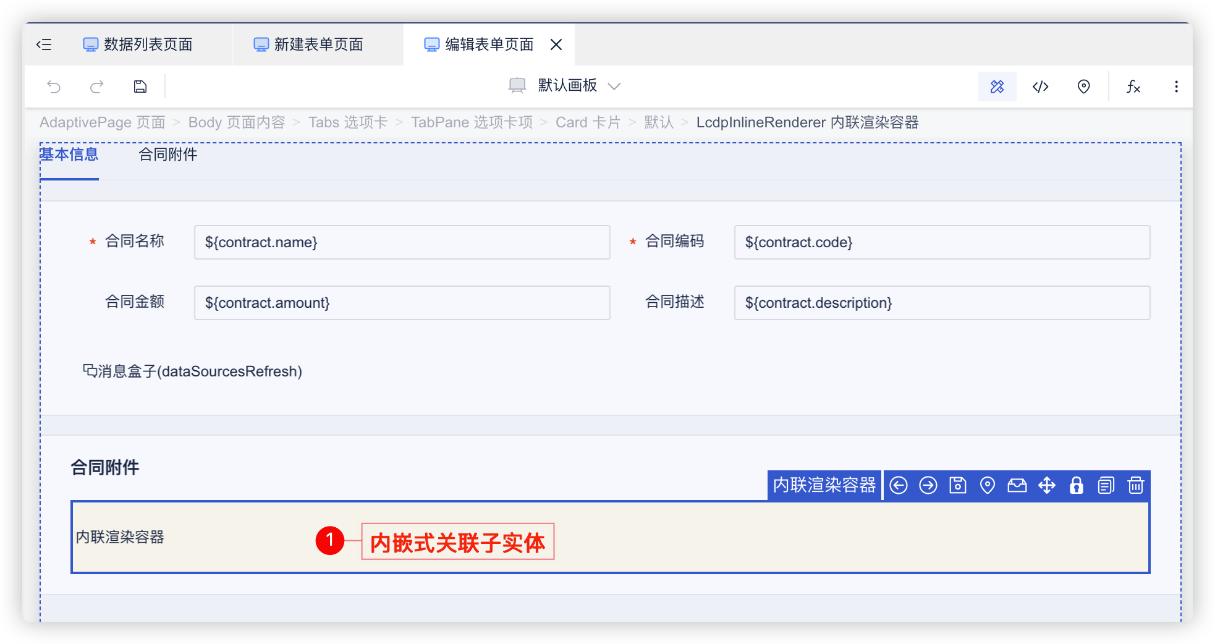Image resolution: width=1215 pixels, height=644 pixels.
Task: Activate the design edit tool icon
Action: point(997,87)
